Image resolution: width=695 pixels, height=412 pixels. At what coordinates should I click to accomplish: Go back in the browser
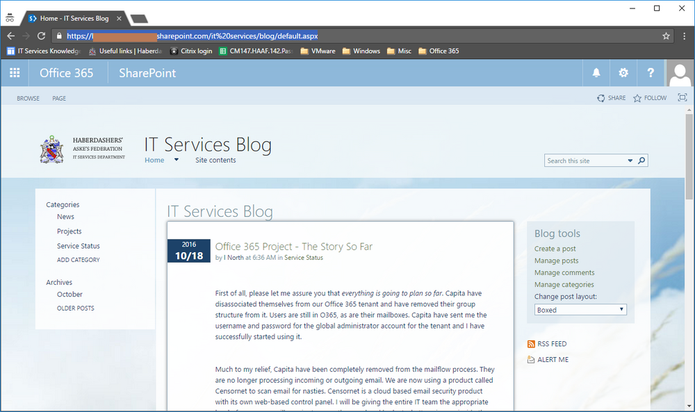(x=11, y=36)
